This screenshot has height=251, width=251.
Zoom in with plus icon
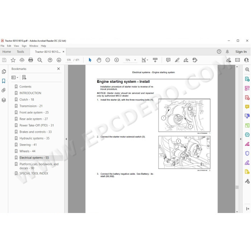117,60
